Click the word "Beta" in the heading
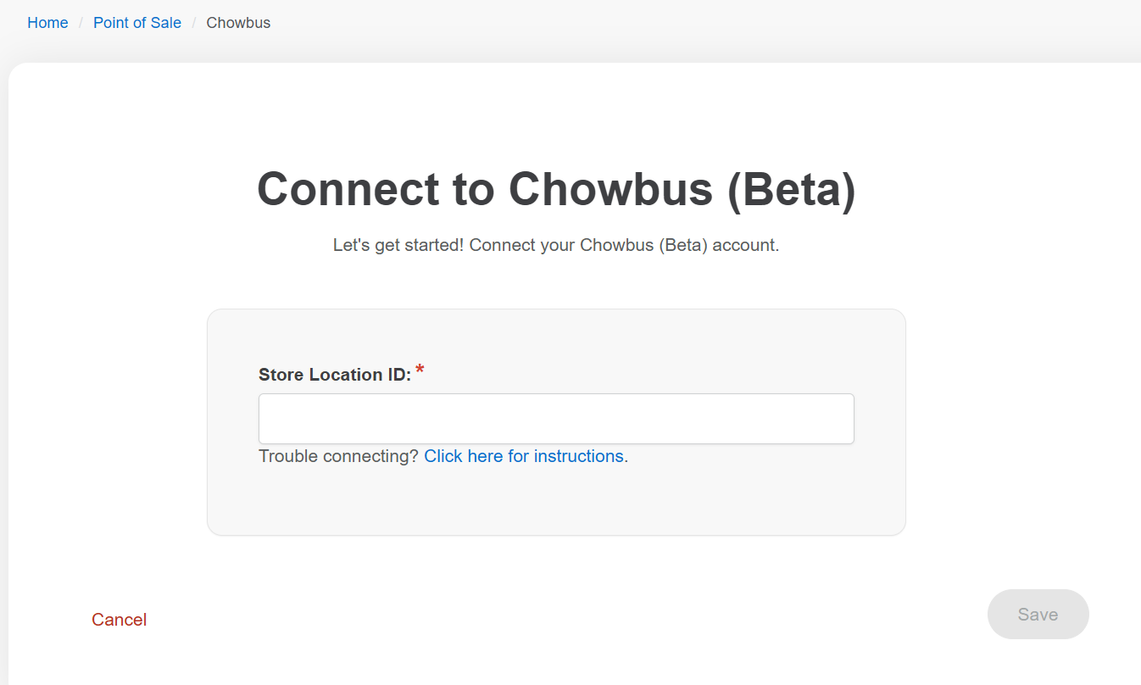The width and height of the screenshot is (1141, 685). (792, 188)
